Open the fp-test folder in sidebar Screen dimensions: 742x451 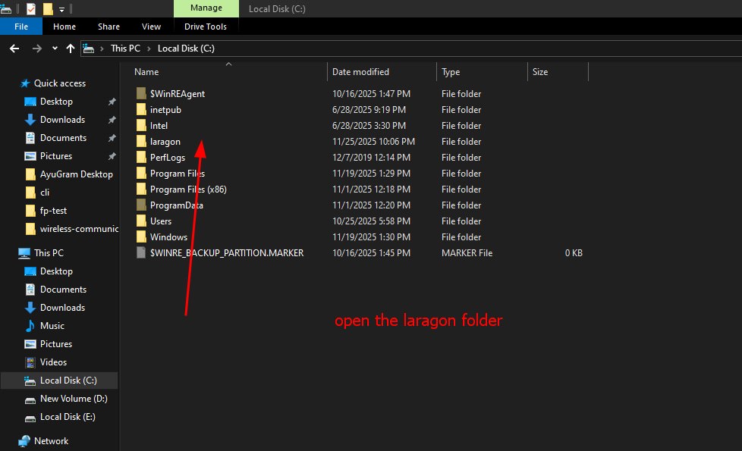pos(53,211)
